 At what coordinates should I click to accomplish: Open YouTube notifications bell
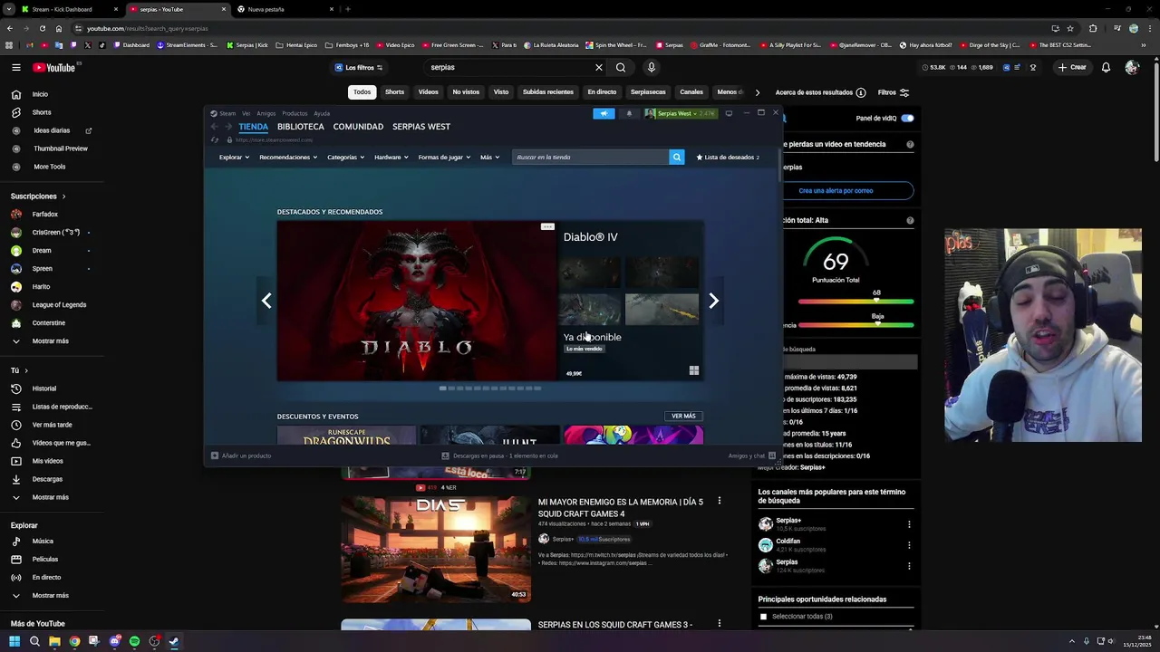[x=1106, y=67]
